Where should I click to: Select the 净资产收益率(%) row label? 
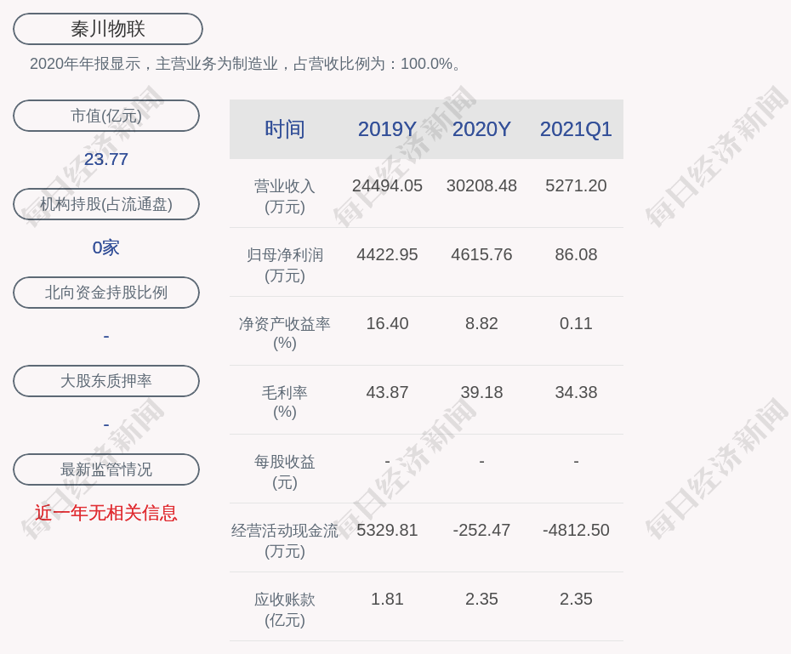point(285,333)
